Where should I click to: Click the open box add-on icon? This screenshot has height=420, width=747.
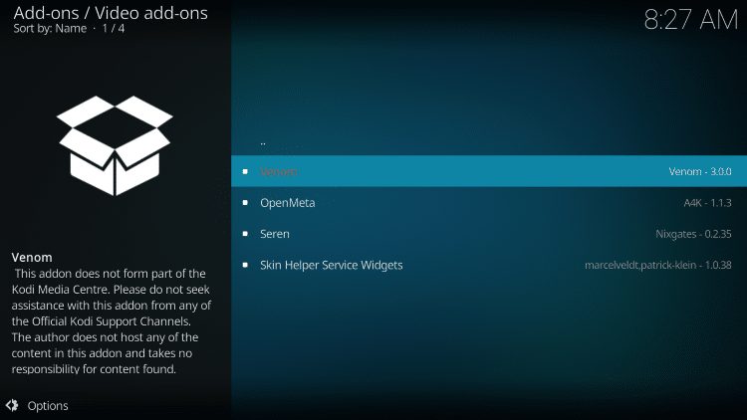pyautogui.click(x=115, y=145)
